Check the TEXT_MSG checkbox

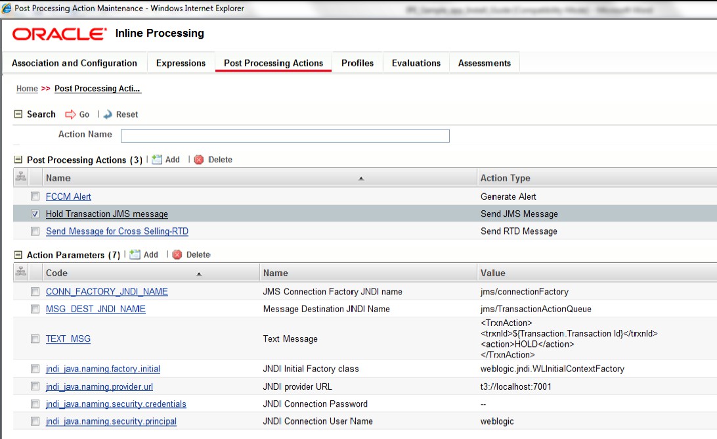pyautogui.click(x=35, y=338)
